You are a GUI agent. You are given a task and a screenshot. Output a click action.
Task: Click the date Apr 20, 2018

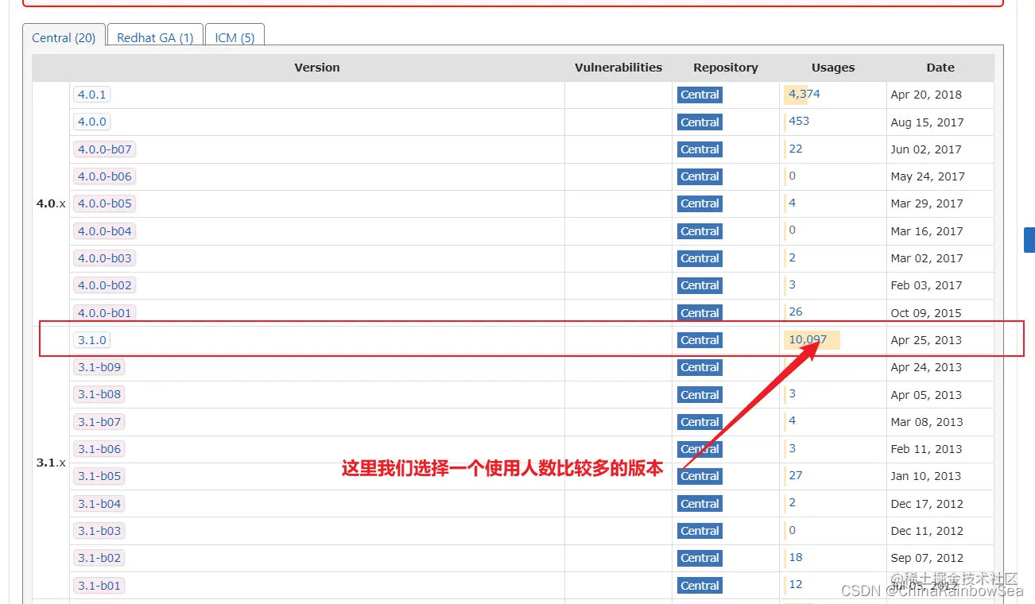[x=926, y=95]
